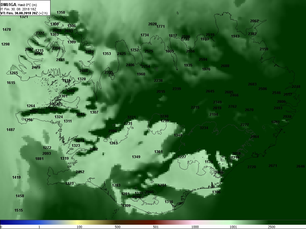Click the legend label '500' on the color scale
Screen dimensions: 306x229
coord(118,227)
